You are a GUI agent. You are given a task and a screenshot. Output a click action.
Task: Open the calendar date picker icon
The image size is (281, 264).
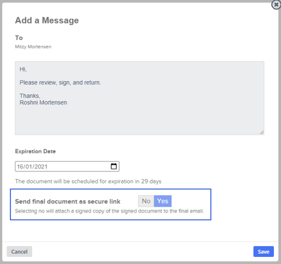(x=113, y=166)
